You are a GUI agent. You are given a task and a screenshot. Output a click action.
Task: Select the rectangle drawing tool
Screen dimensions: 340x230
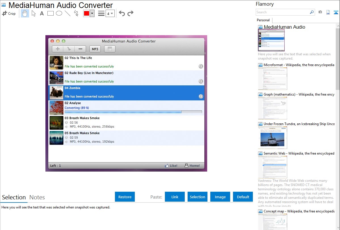[x=50, y=13]
